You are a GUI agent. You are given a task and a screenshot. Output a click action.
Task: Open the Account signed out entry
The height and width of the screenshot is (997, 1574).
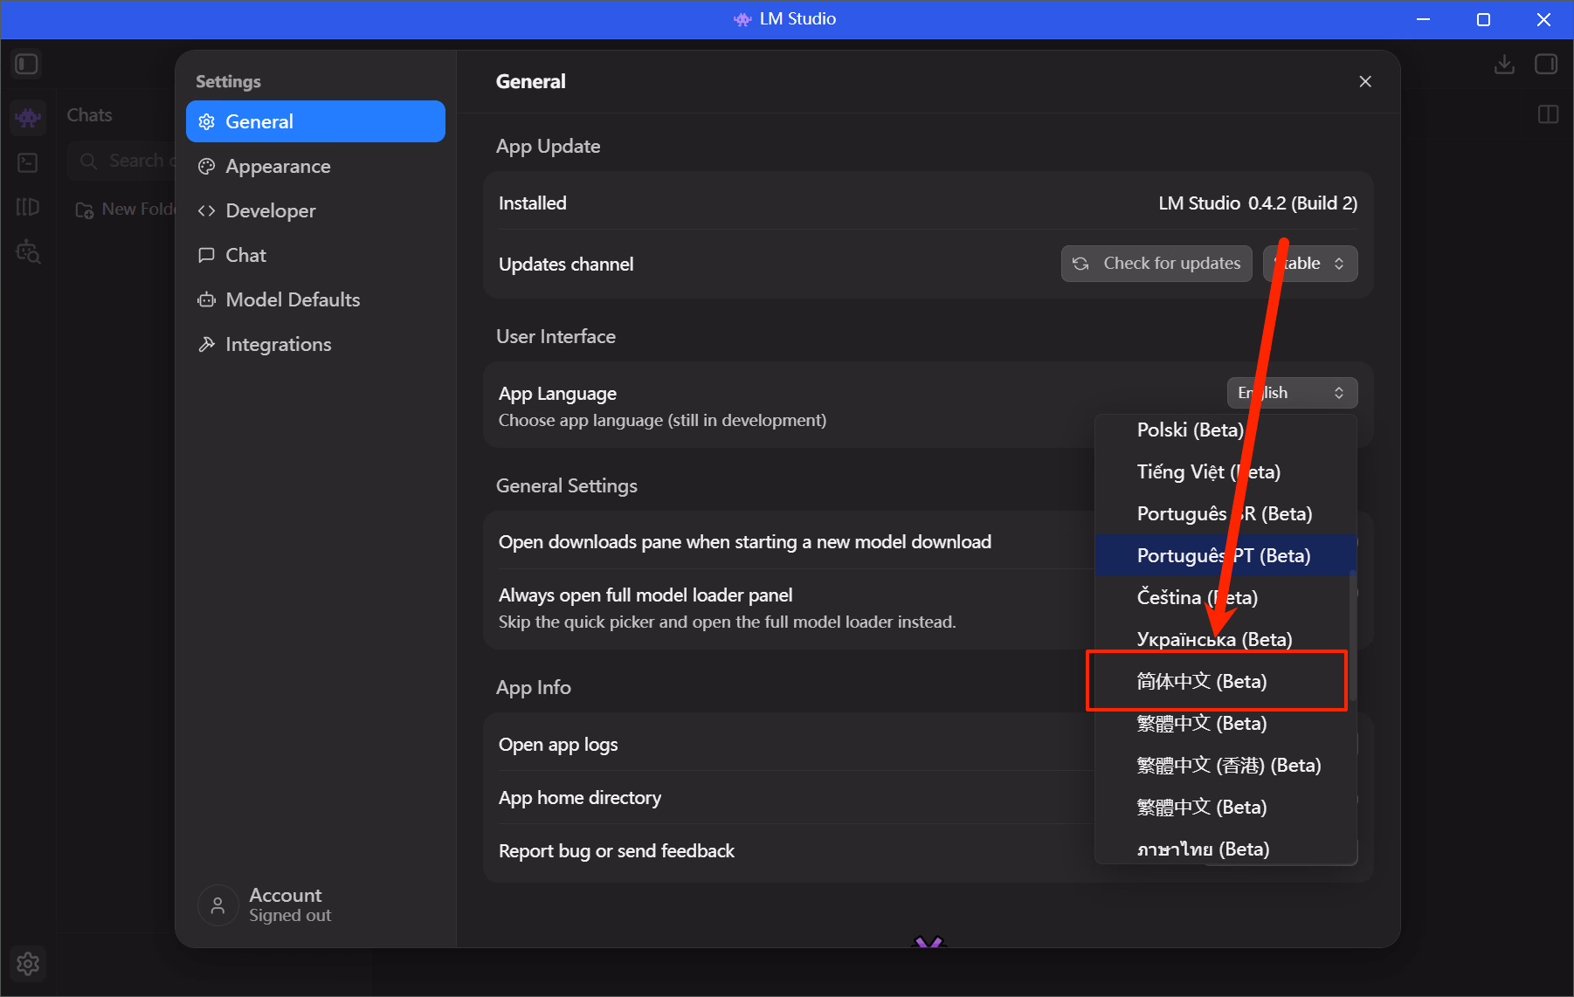point(265,904)
